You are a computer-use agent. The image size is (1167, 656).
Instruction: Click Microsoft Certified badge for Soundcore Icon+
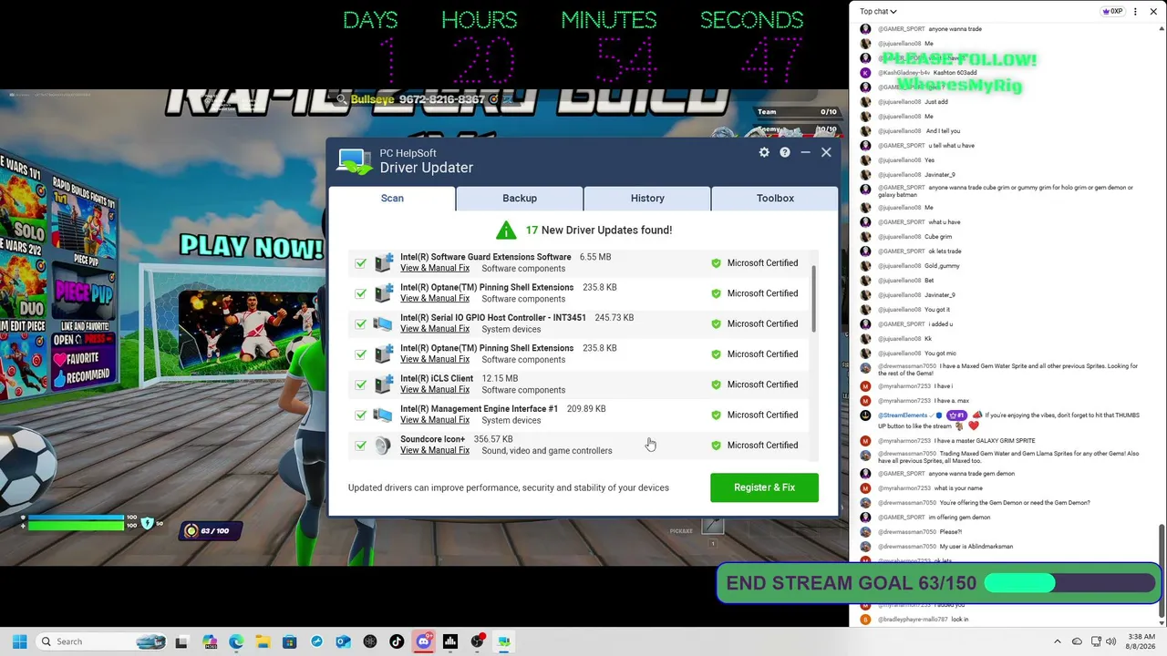[x=754, y=446]
